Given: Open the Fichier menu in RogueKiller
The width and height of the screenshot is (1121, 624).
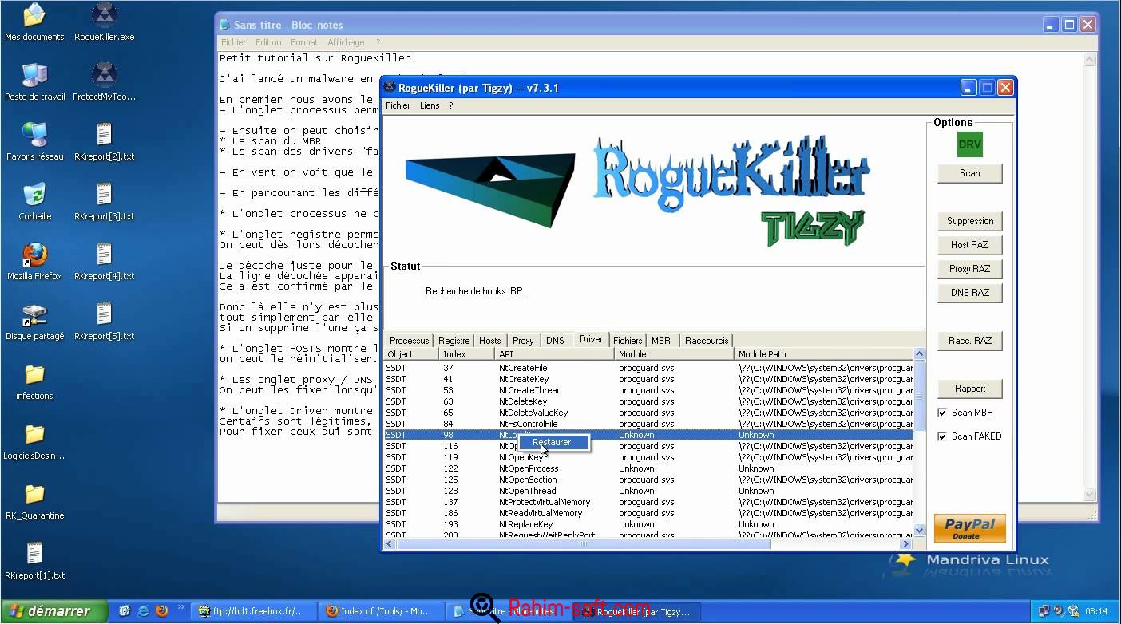Looking at the screenshot, I should click(398, 105).
